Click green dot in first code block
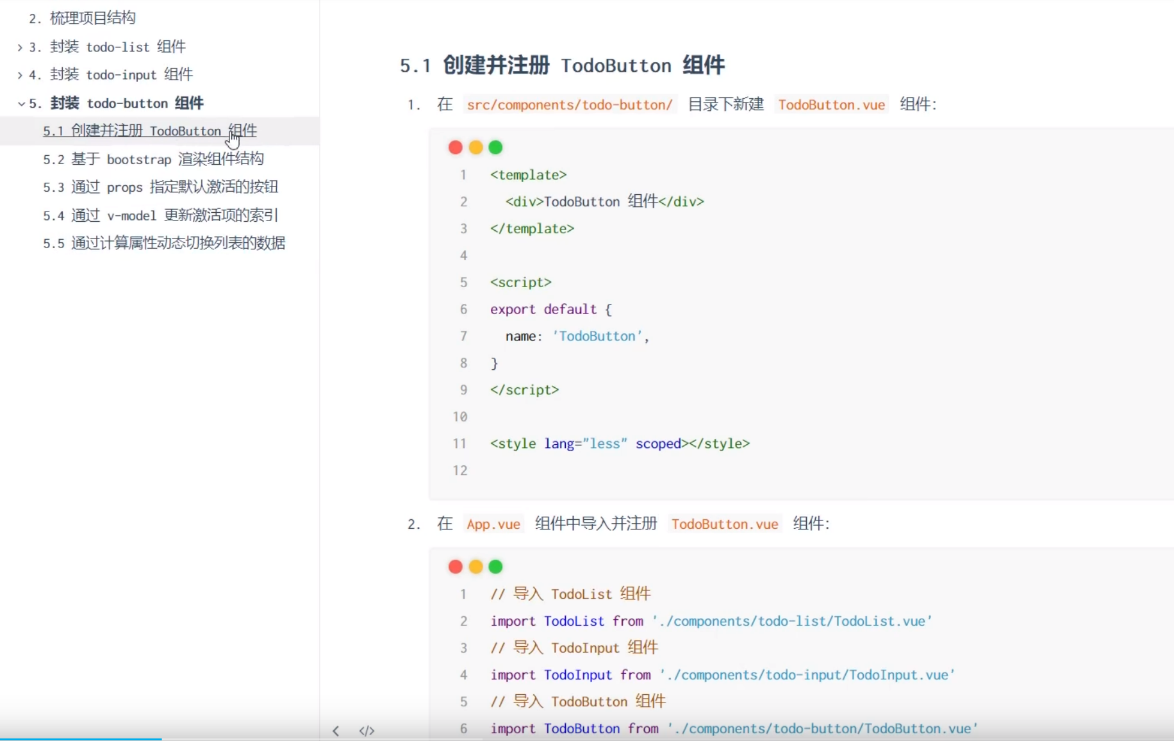The height and width of the screenshot is (741, 1174). tap(495, 147)
